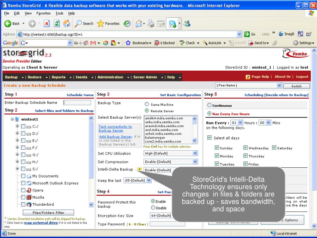Select the Remote Server backup type
The height and width of the screenshot is (238, 317).
147,111
